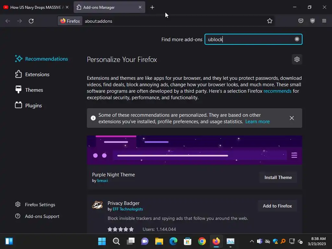332x249 pixels.
Task: Open the performance monitor taskbar app
Action: pos(231,241)
